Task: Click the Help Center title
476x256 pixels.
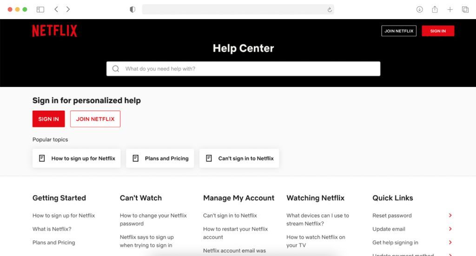Action: 243,48
